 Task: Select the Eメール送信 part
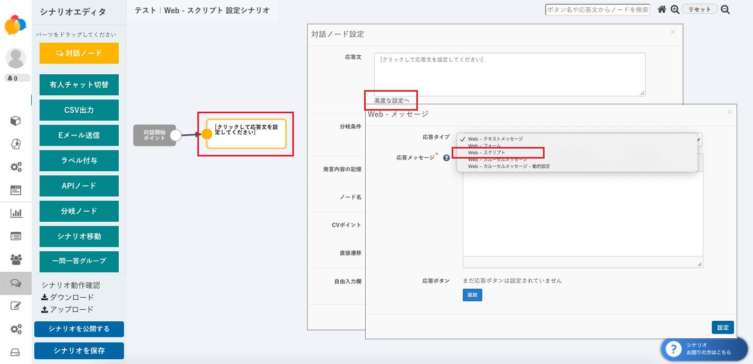79,135
